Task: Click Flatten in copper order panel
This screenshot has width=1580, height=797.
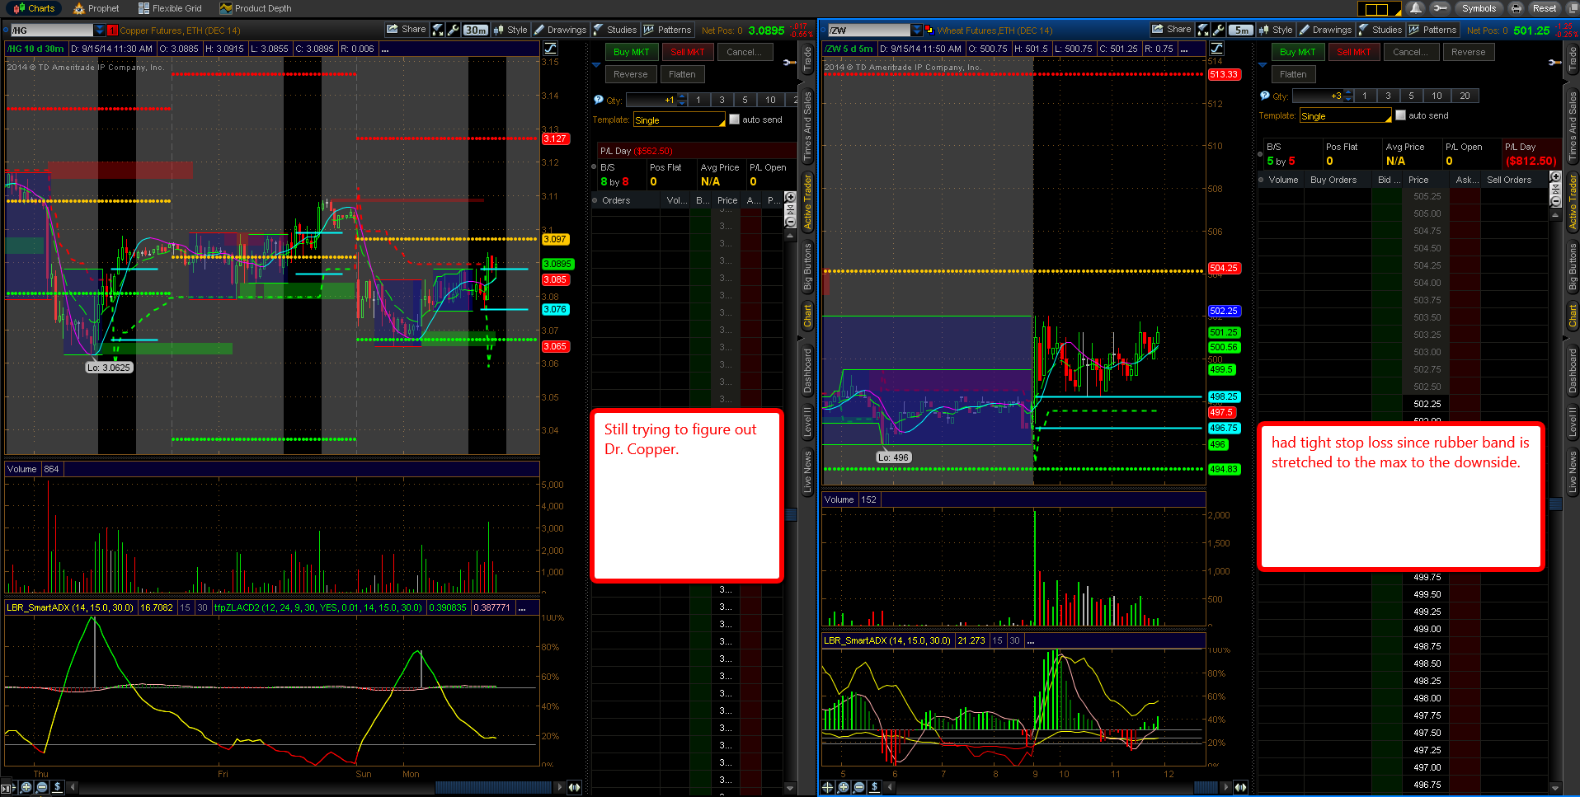Action: (x=682, y=74)
